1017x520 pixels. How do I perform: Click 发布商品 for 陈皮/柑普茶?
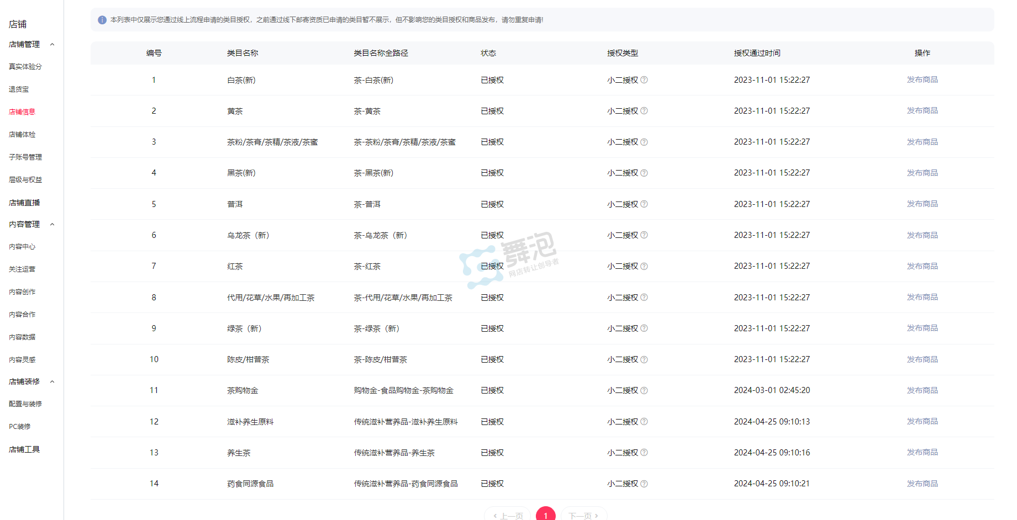pyautogui.click(x=923, y=359)
